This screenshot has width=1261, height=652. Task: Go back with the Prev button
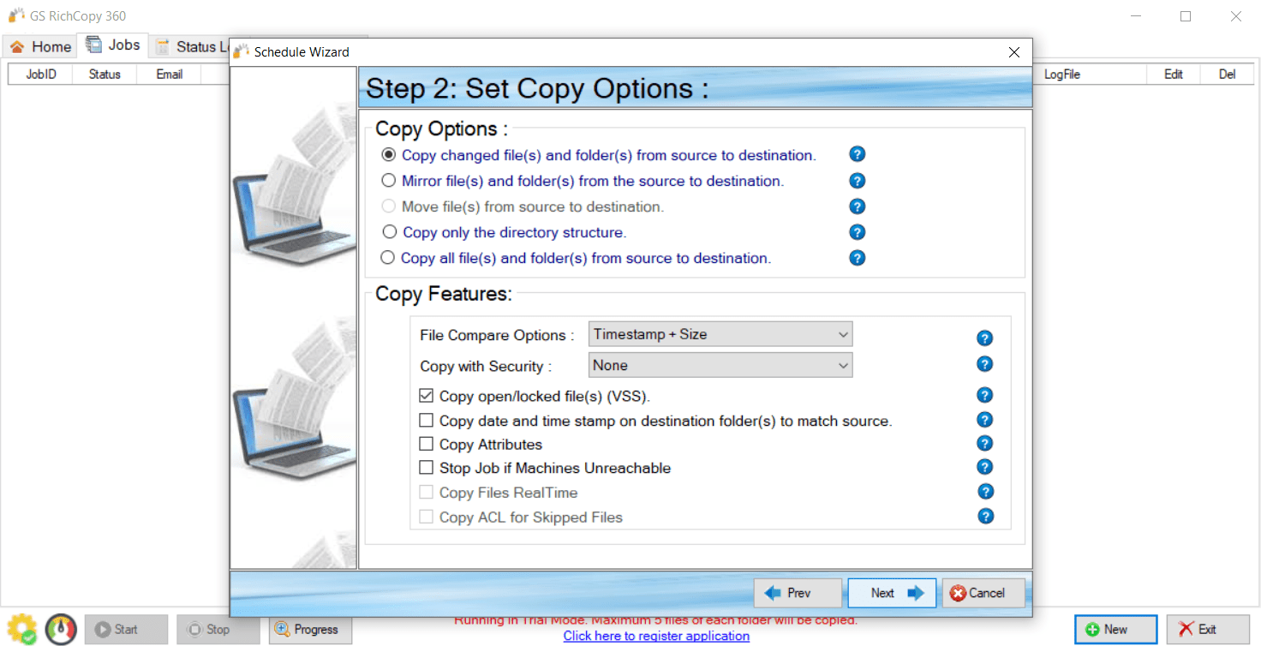point(798,593)
